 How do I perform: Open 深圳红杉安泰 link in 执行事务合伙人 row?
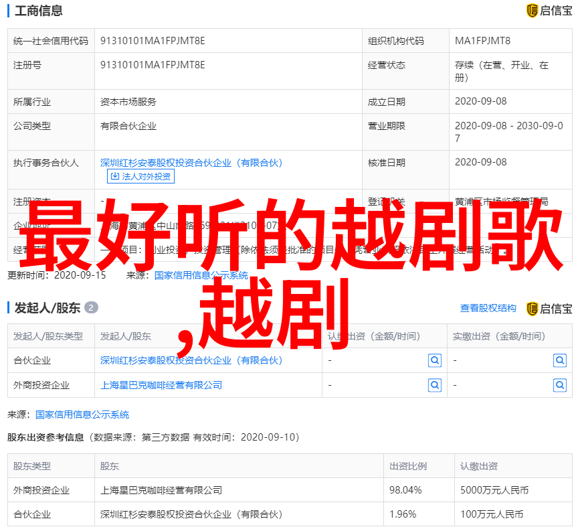191,163
